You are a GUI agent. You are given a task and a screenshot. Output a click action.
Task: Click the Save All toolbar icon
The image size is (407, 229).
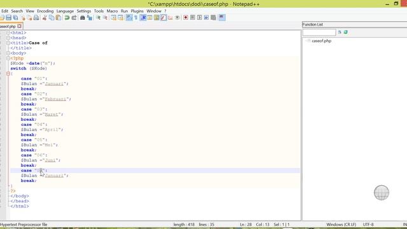click(x=15, y=18)
